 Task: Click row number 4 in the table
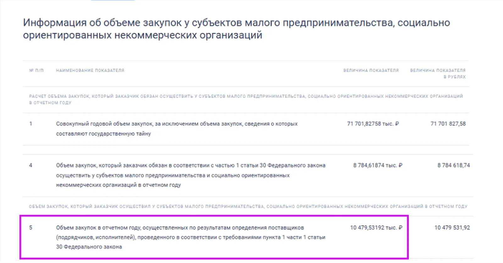[x=30, y=165]
